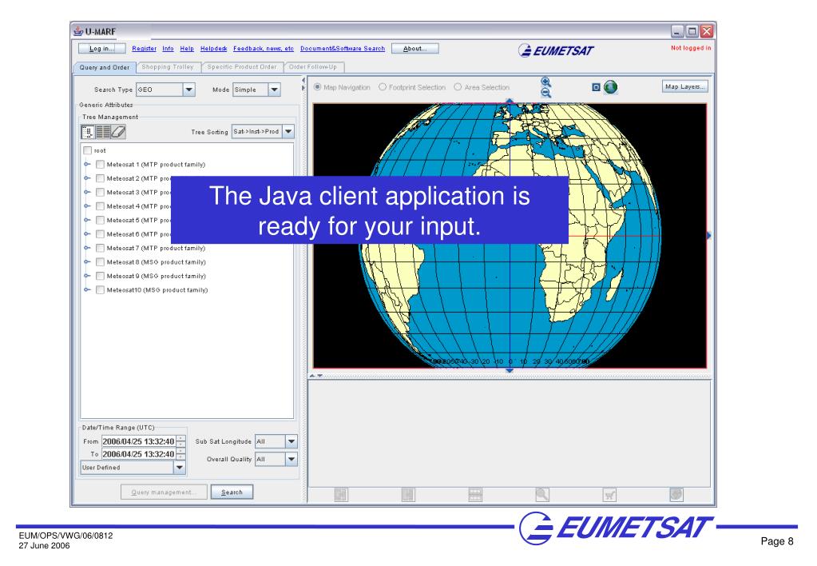This screenshot has width=817, height=566.
Task: Click the magnifier icon below results pane
Action: [542, 494]
